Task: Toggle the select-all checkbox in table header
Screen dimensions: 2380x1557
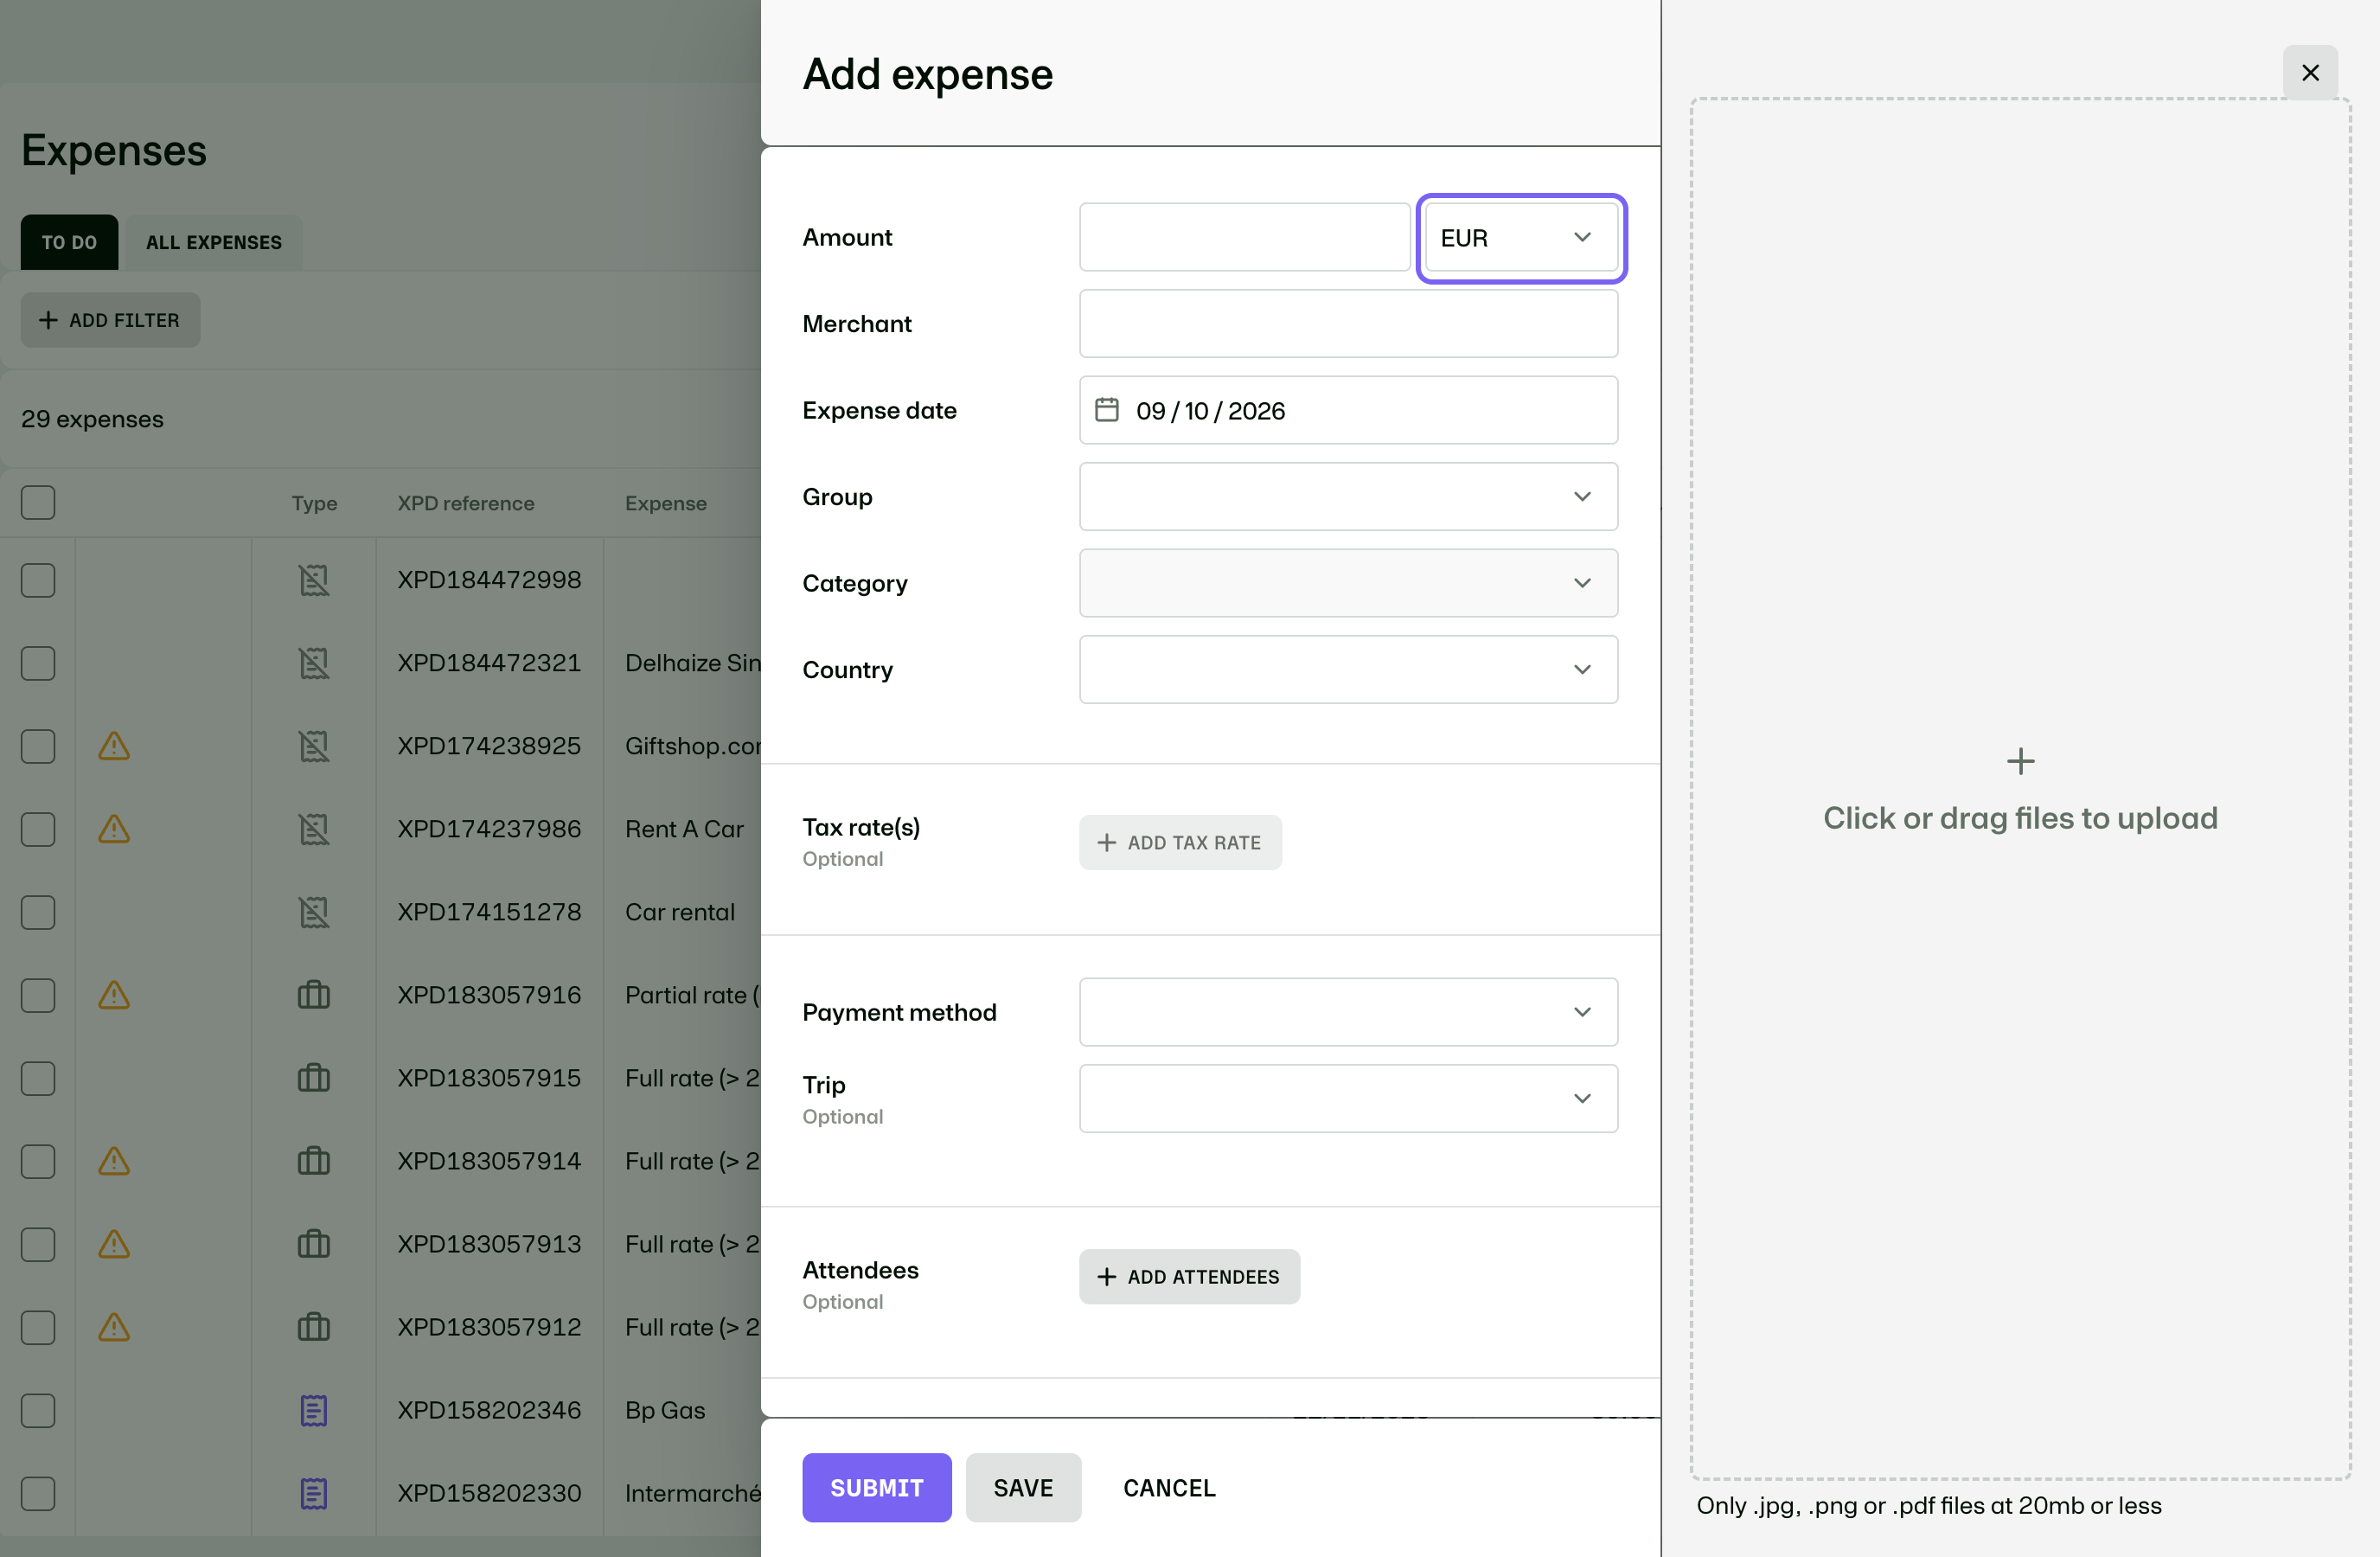Action: point(38,502)
